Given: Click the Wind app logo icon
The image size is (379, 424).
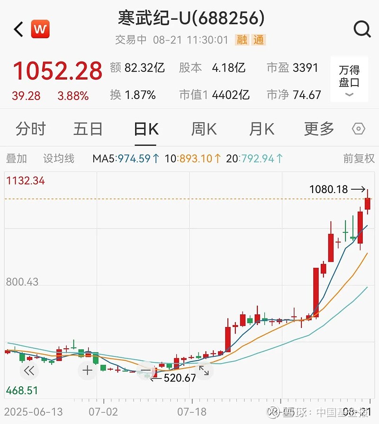Looking at the screenshot, I should click(x=40, y=29).
